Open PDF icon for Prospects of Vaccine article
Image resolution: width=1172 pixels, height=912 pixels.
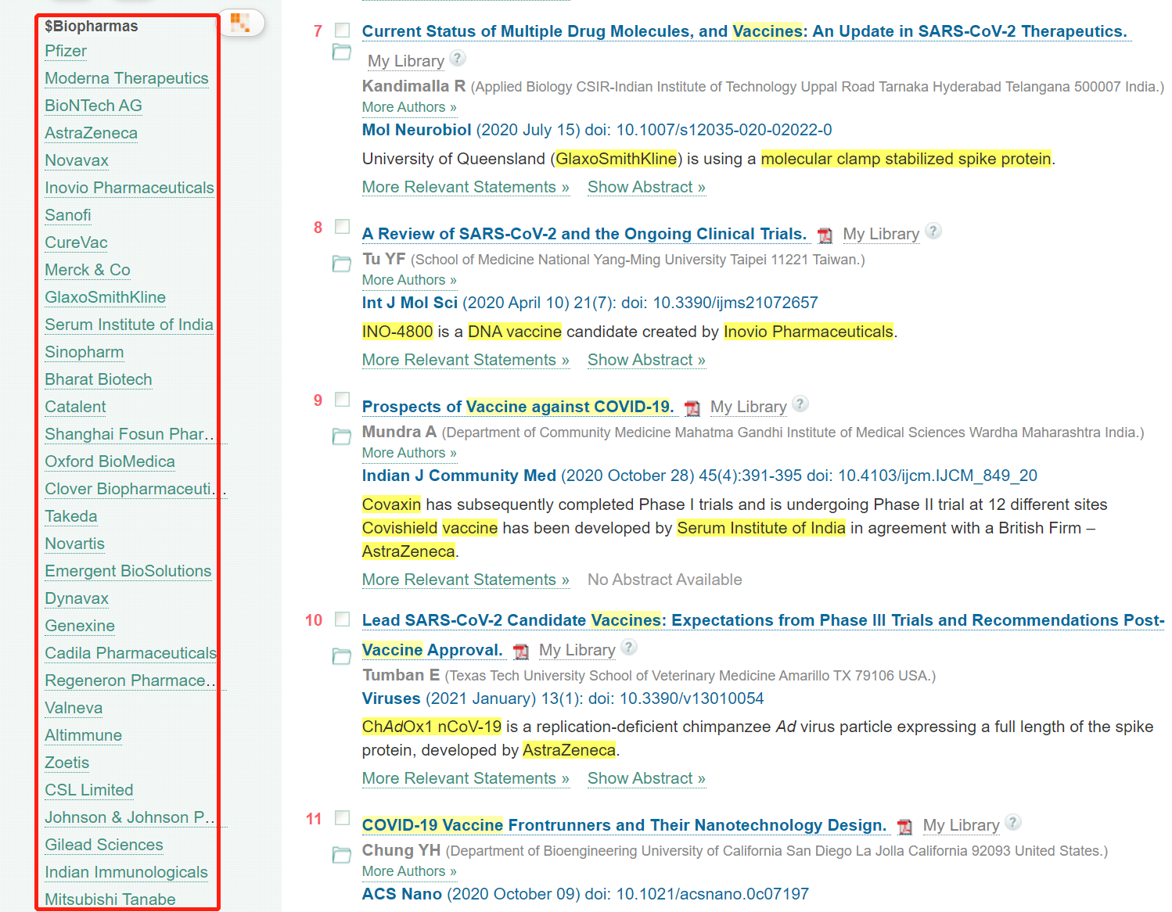pyautogui.click(x=692, y=408)
